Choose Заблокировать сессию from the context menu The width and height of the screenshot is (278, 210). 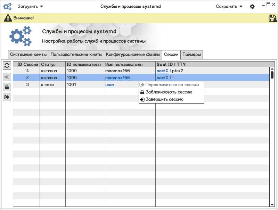coord(169,92)
